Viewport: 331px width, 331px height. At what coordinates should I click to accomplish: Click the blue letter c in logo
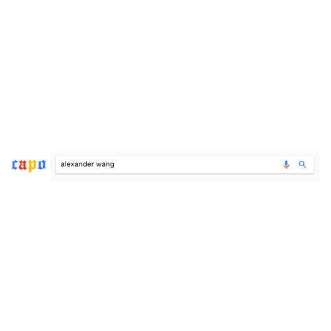click(15, 165)
